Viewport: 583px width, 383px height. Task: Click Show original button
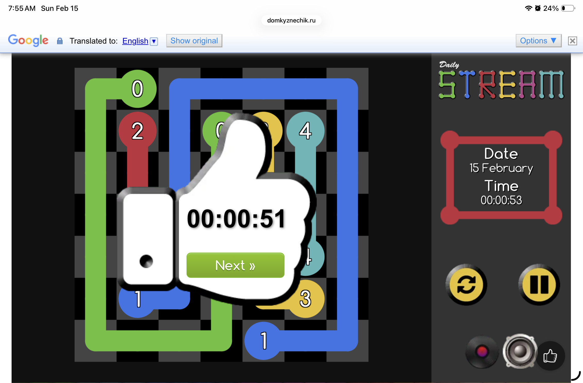[x=194, y=41]
